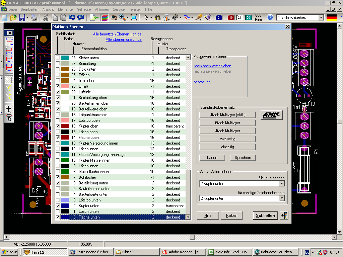Click the hammer and wrench tools icon
Viewport: 343px width, 257px height.
click(166, 17)
